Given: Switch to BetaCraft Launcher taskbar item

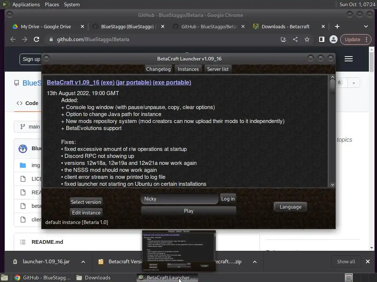Looking at the screenshot, I should (168, 278).
